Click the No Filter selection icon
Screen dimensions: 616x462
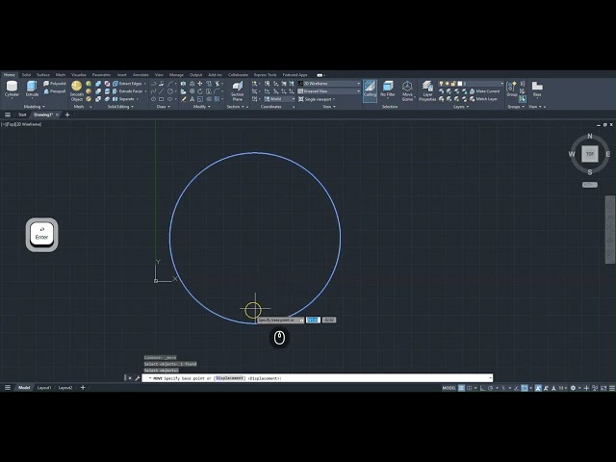pyautogui.click(x=388, y=89)
